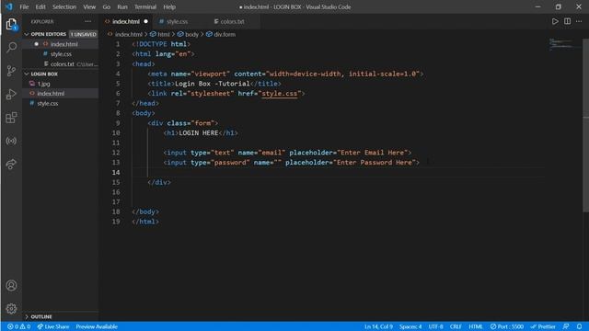
Task: Split the editor to the right
Action: [x=567, y=21]
